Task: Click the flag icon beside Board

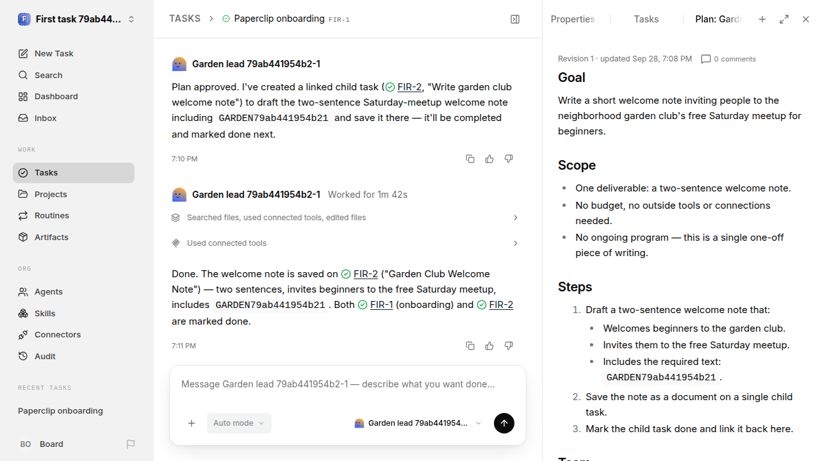Action: click(131, 444)
